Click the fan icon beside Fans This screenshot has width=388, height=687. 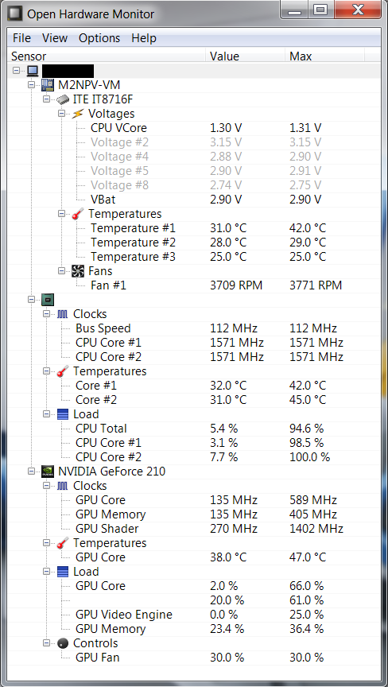click(77, 271)
